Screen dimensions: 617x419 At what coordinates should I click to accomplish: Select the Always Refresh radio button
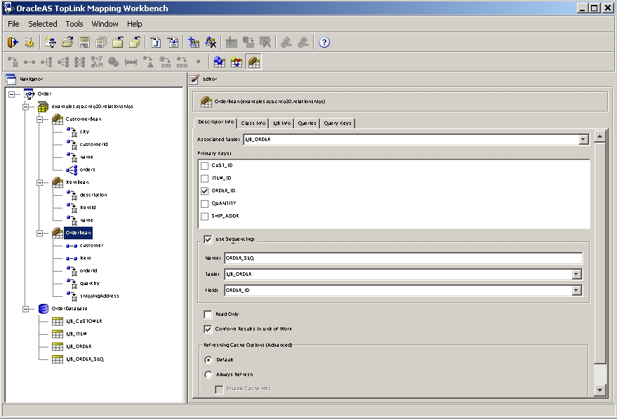click(x=208, y=375)
